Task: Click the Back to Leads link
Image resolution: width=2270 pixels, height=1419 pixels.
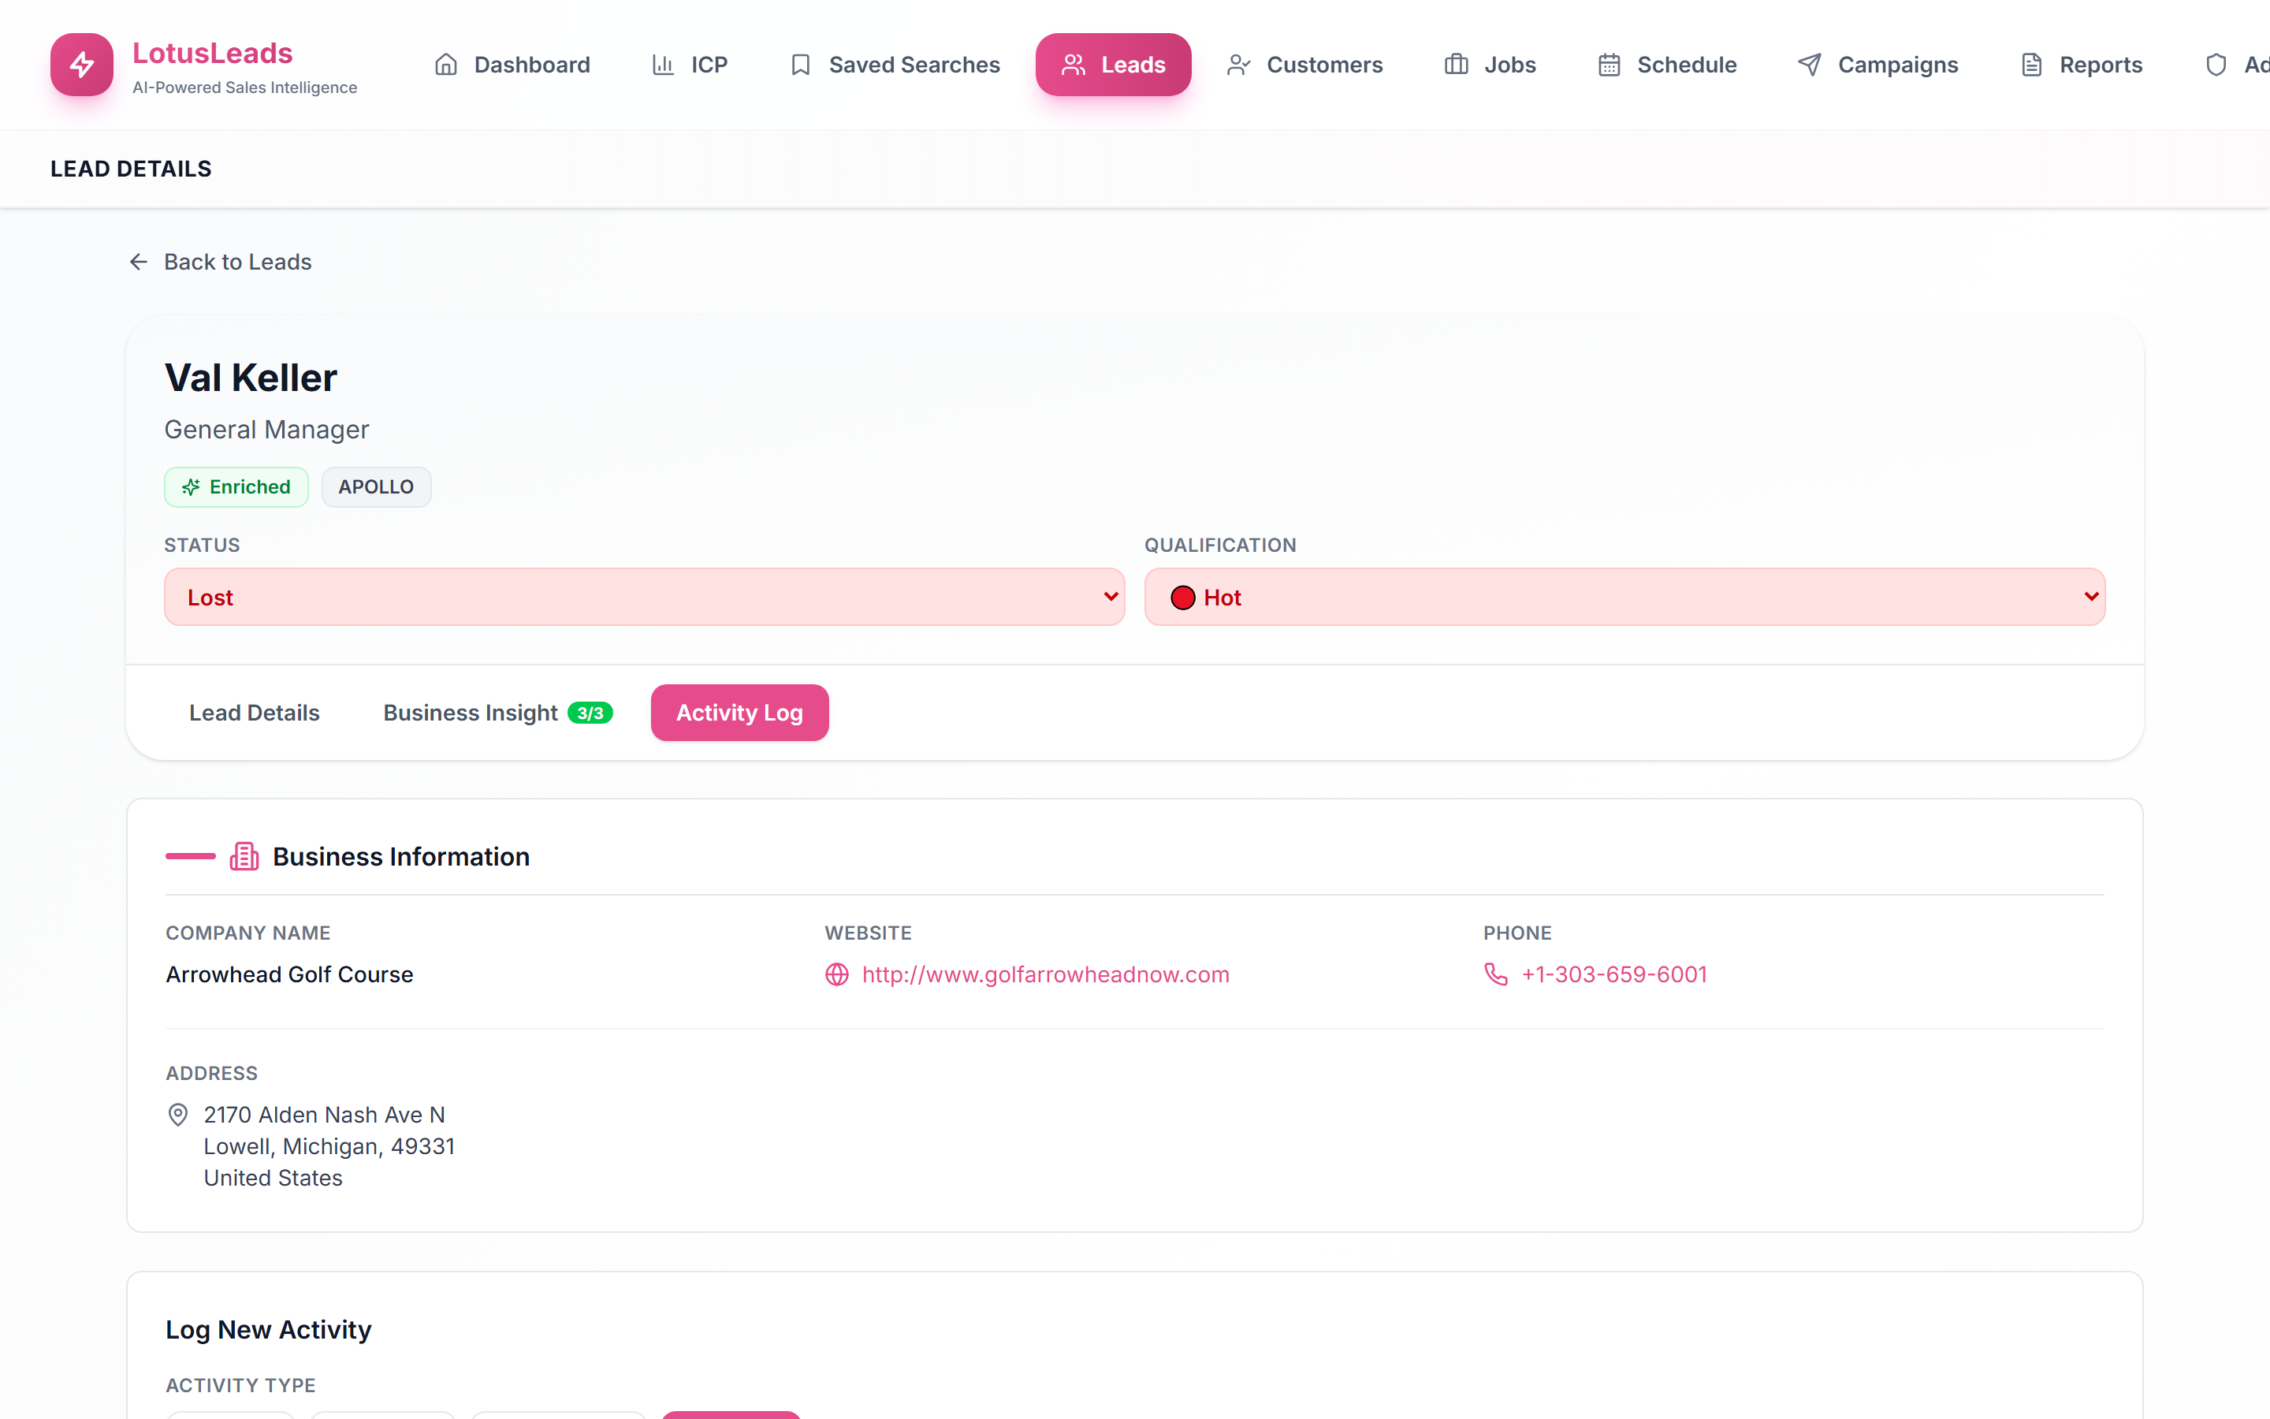Action: (219, 262)
